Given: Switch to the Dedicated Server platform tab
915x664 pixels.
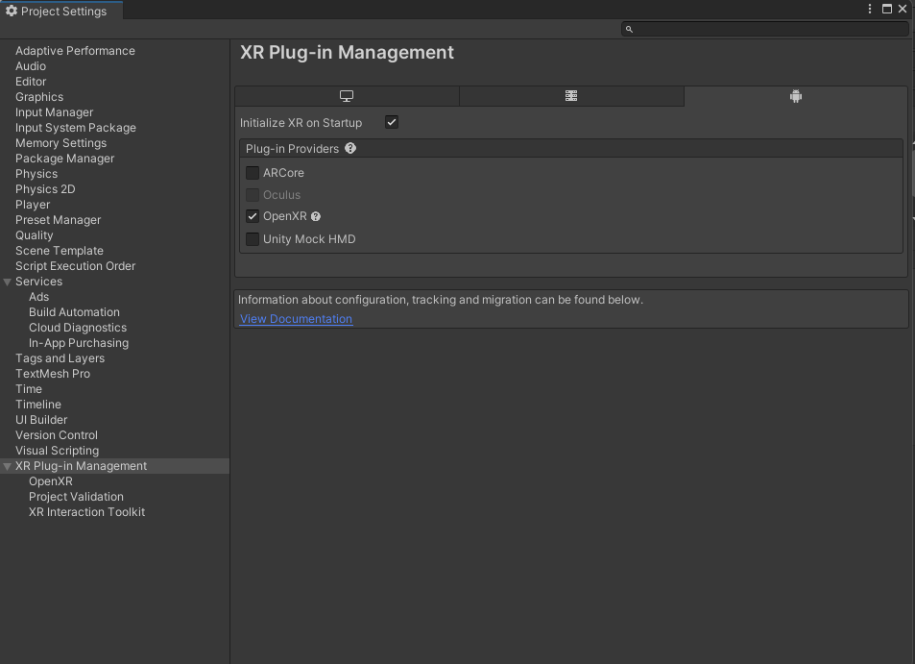Looking at the screenshot, I should point(571,96).
